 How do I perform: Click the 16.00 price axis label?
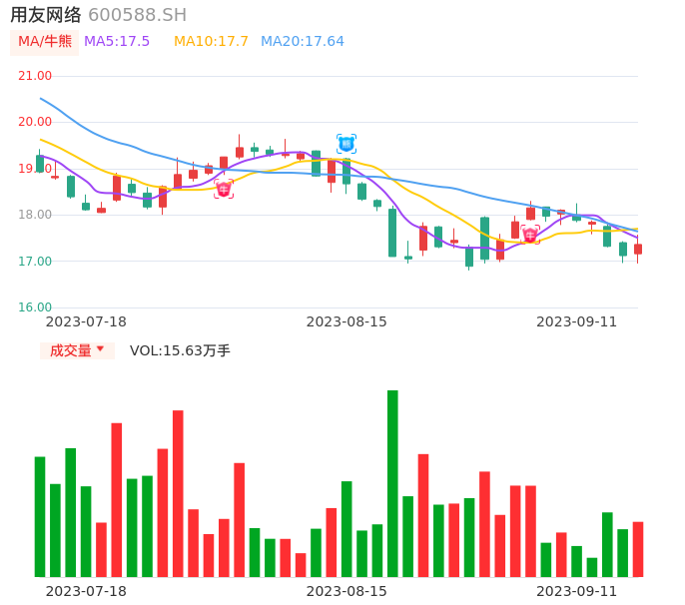tap(35, 307)
